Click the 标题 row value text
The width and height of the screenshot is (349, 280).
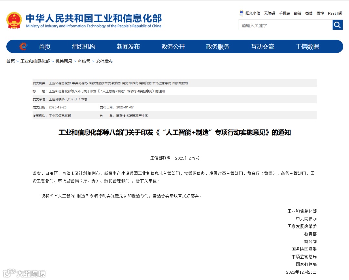point(107,91)
